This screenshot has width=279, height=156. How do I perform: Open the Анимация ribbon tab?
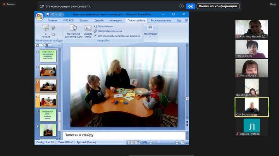(x=115, y=20)
